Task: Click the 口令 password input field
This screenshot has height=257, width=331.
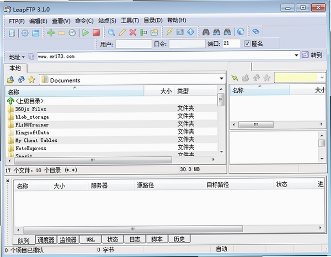Action: (187, 44)
